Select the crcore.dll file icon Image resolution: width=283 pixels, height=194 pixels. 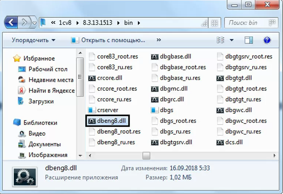[92, 78]
